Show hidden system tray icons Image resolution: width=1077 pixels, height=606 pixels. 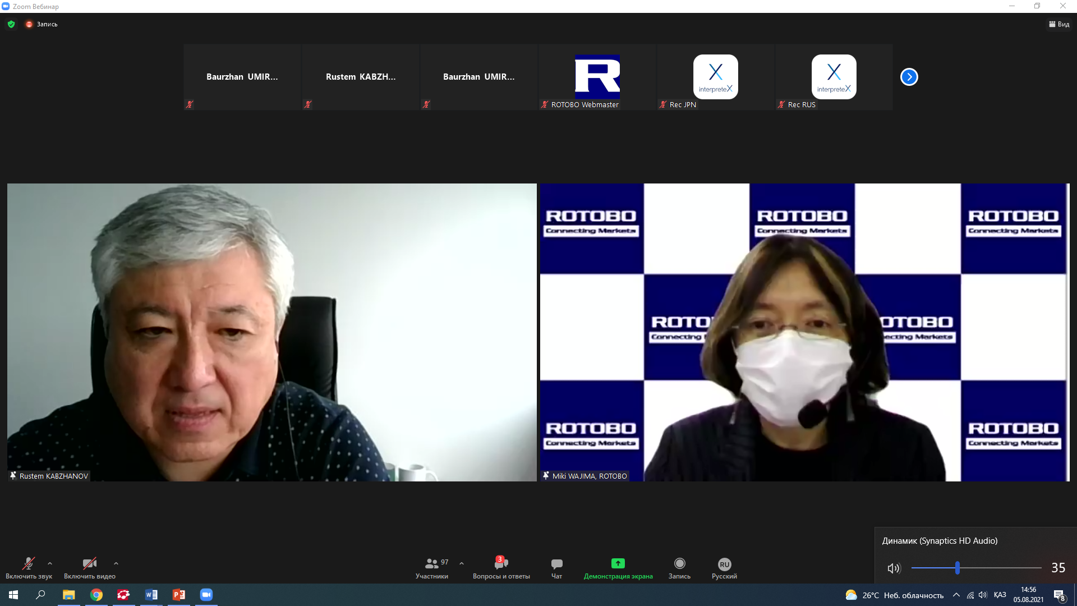(956, 595)
